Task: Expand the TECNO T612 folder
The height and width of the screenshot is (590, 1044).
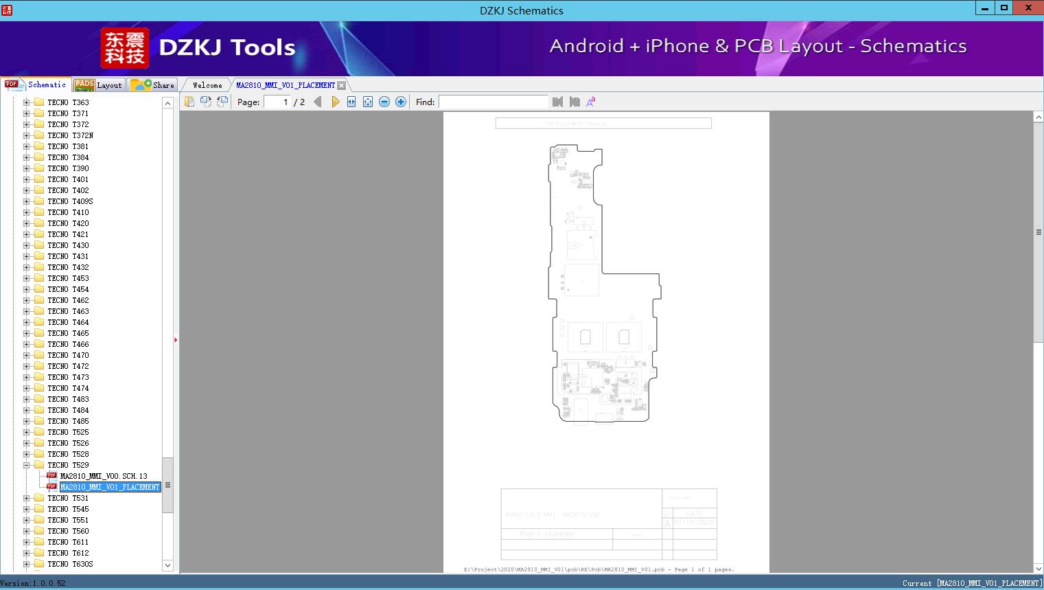Action: point(26,553)
